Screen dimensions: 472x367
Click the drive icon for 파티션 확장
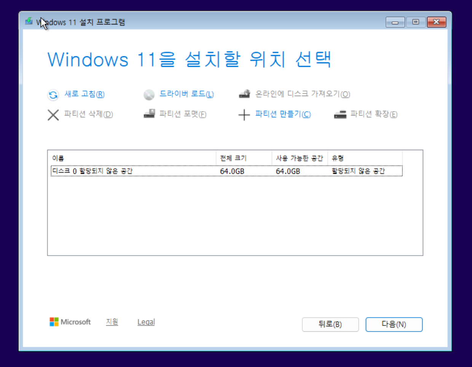340,114
